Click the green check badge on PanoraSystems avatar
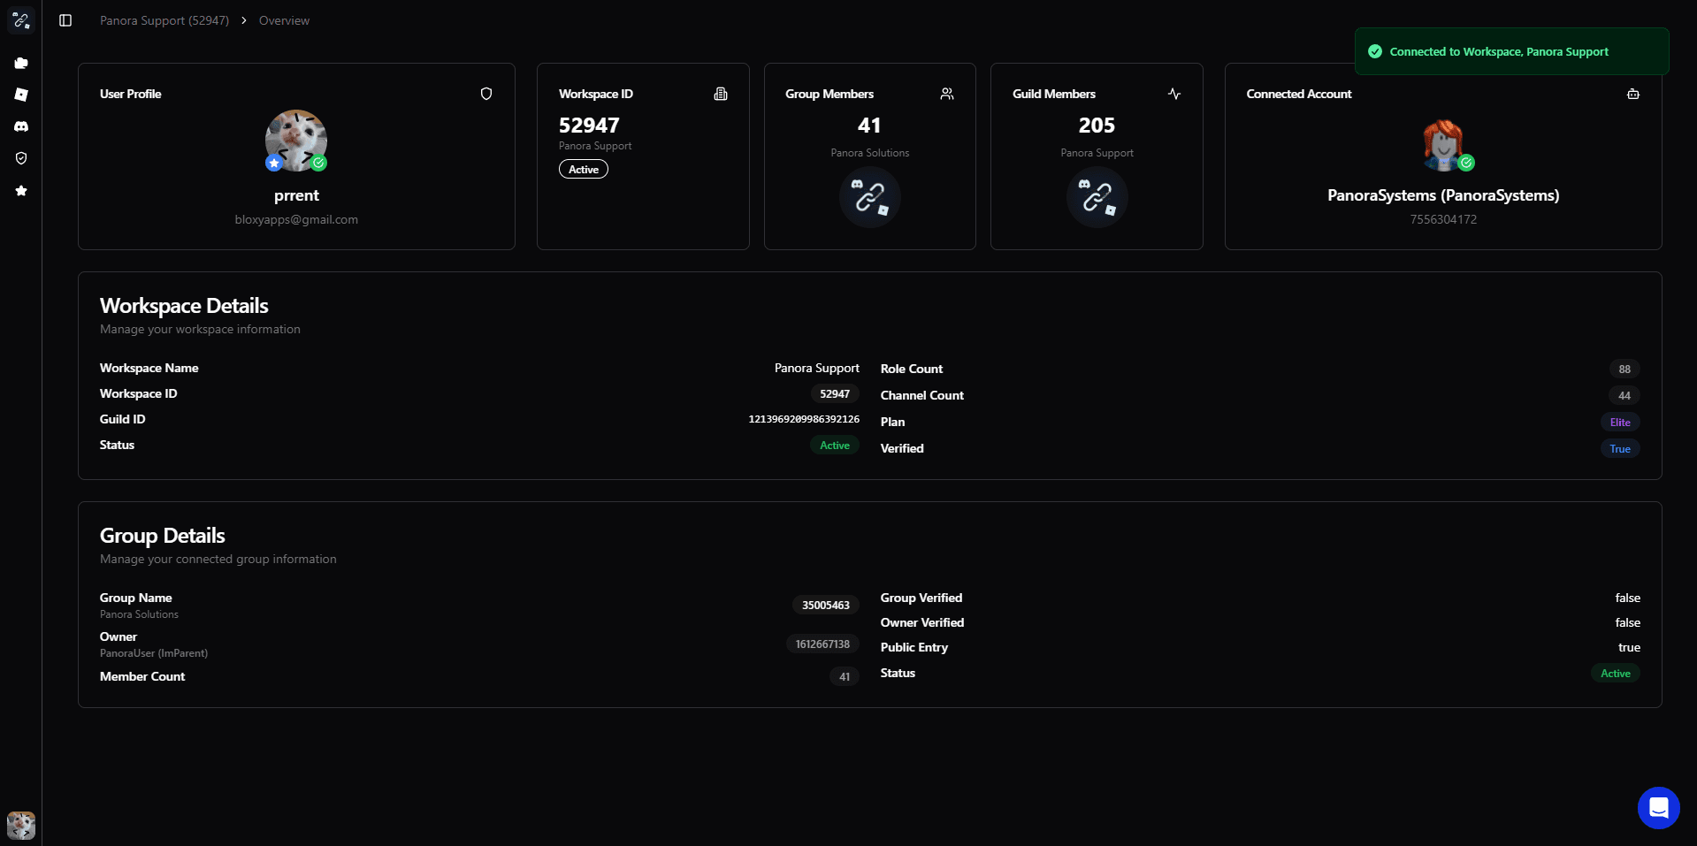 pos(1466,163)
